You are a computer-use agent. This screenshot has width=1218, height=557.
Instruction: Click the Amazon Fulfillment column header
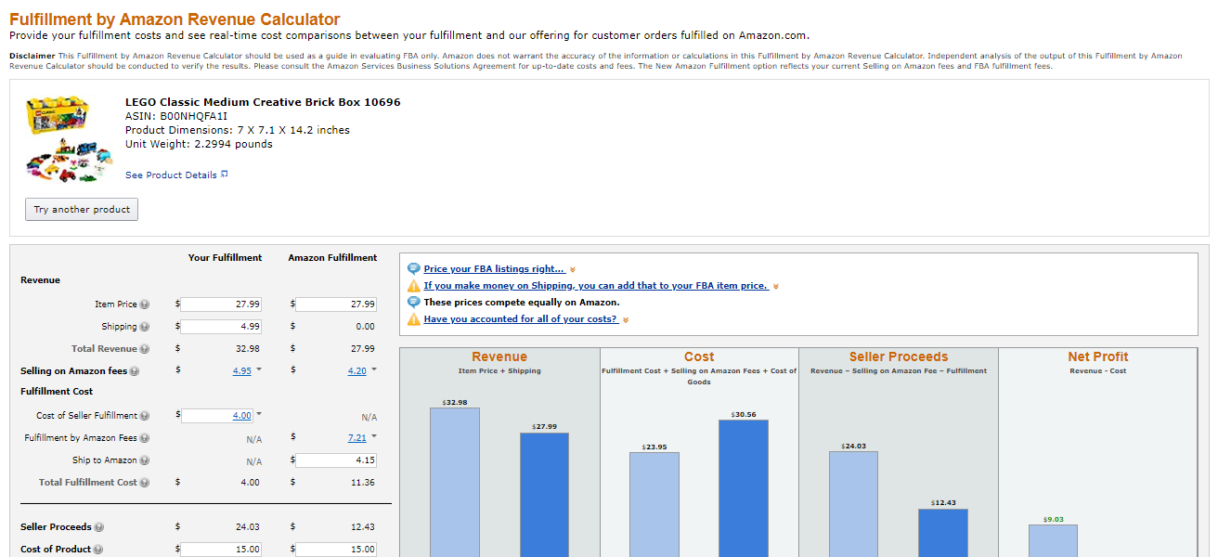click(x=332, y=257)
